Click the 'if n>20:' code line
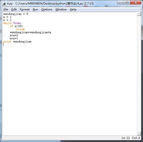 pos(16,26)
